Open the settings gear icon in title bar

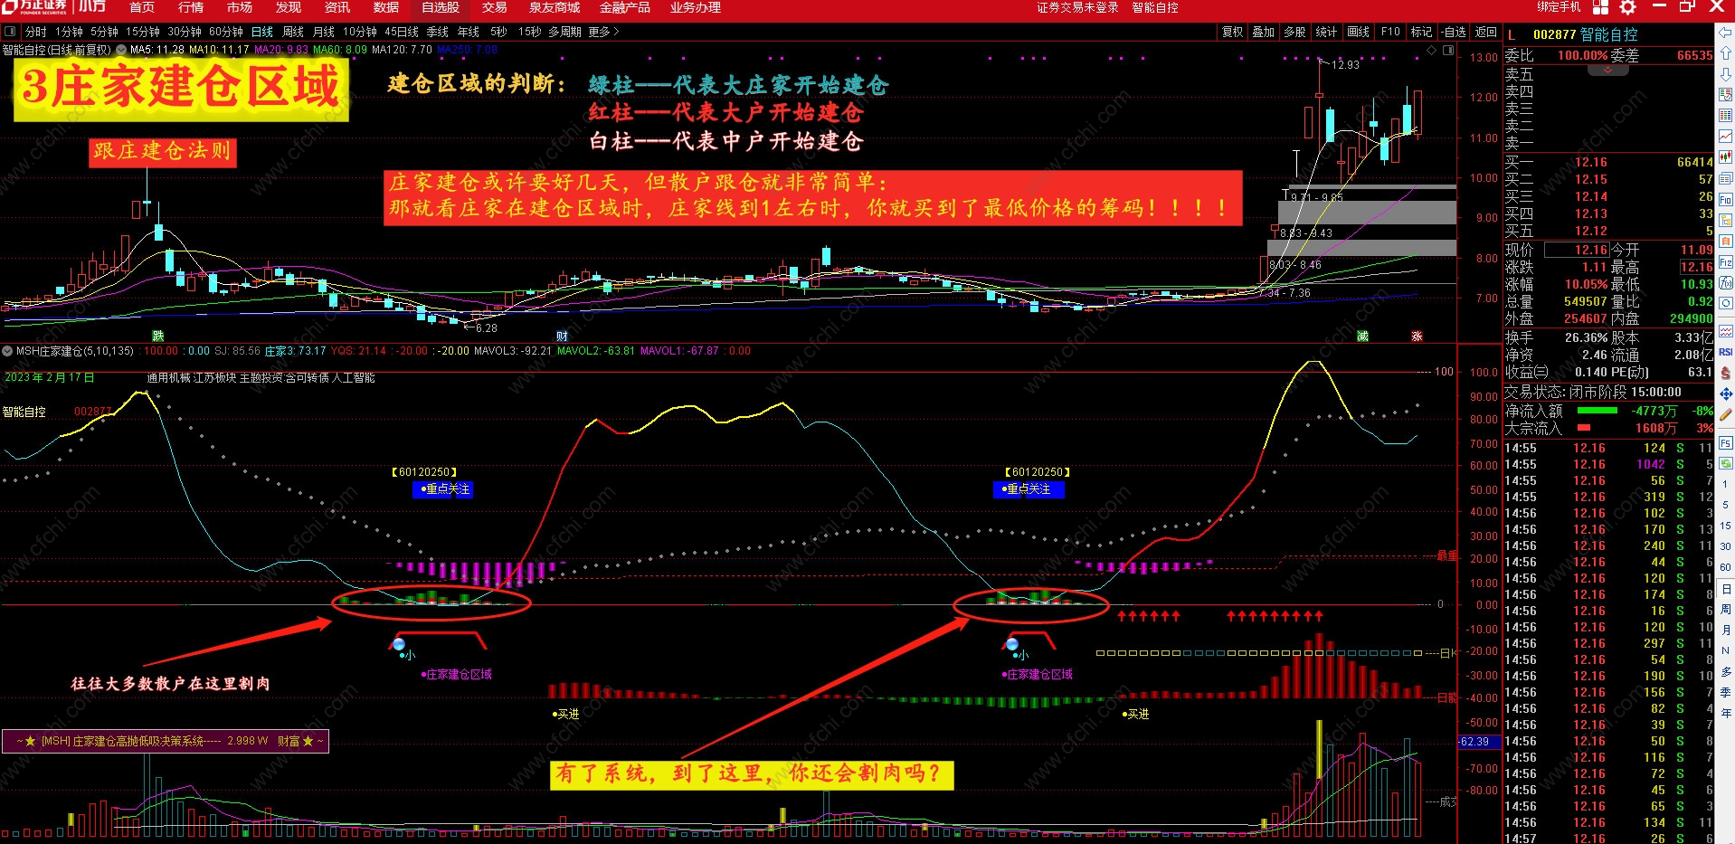tap(1627, 7)
